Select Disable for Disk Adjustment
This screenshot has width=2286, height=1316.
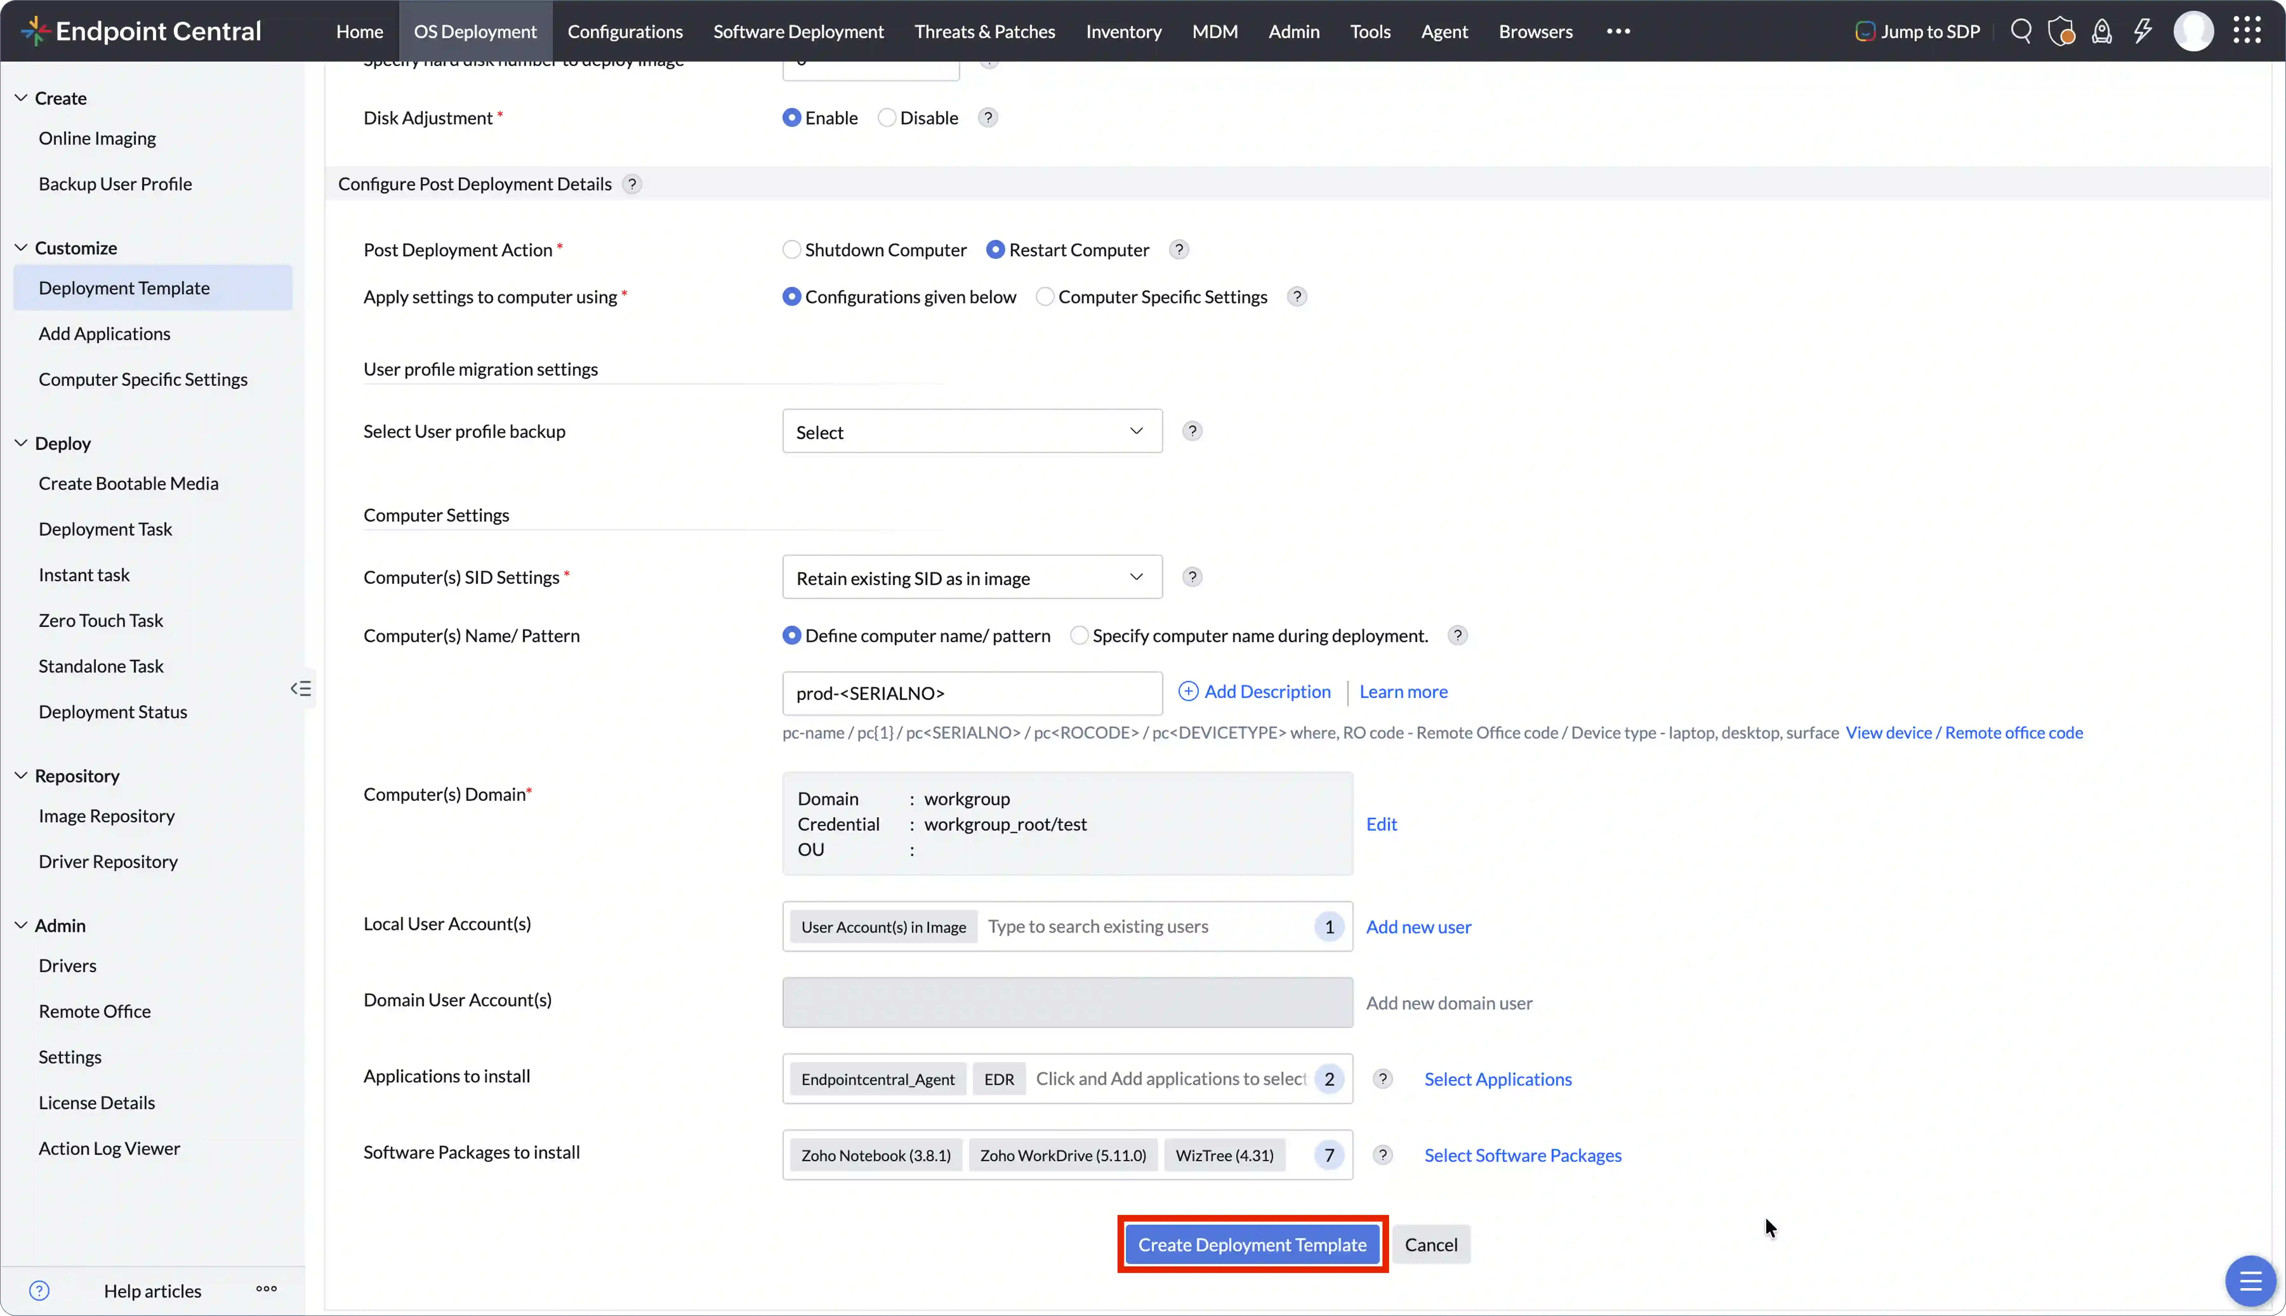887,117
